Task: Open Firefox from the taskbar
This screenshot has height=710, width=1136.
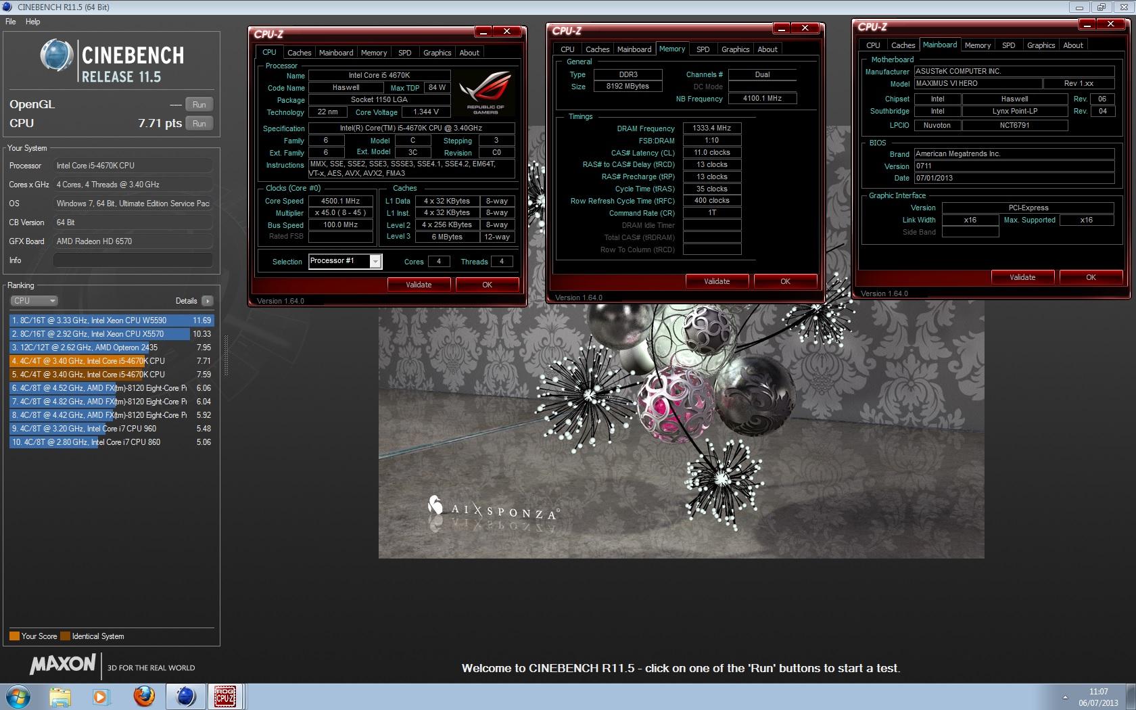Action: (143, 696)
